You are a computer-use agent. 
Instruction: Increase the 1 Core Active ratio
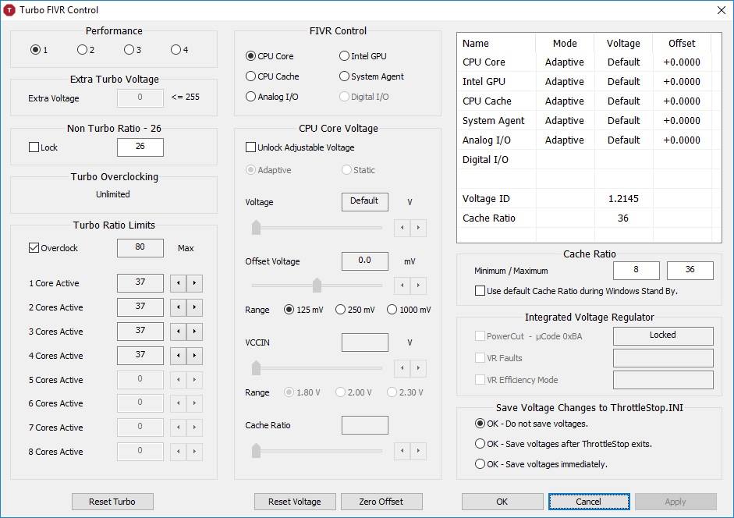194,283
